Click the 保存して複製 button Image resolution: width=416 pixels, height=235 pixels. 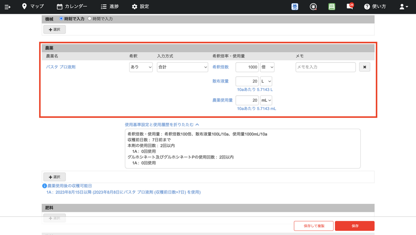[313, 226]
